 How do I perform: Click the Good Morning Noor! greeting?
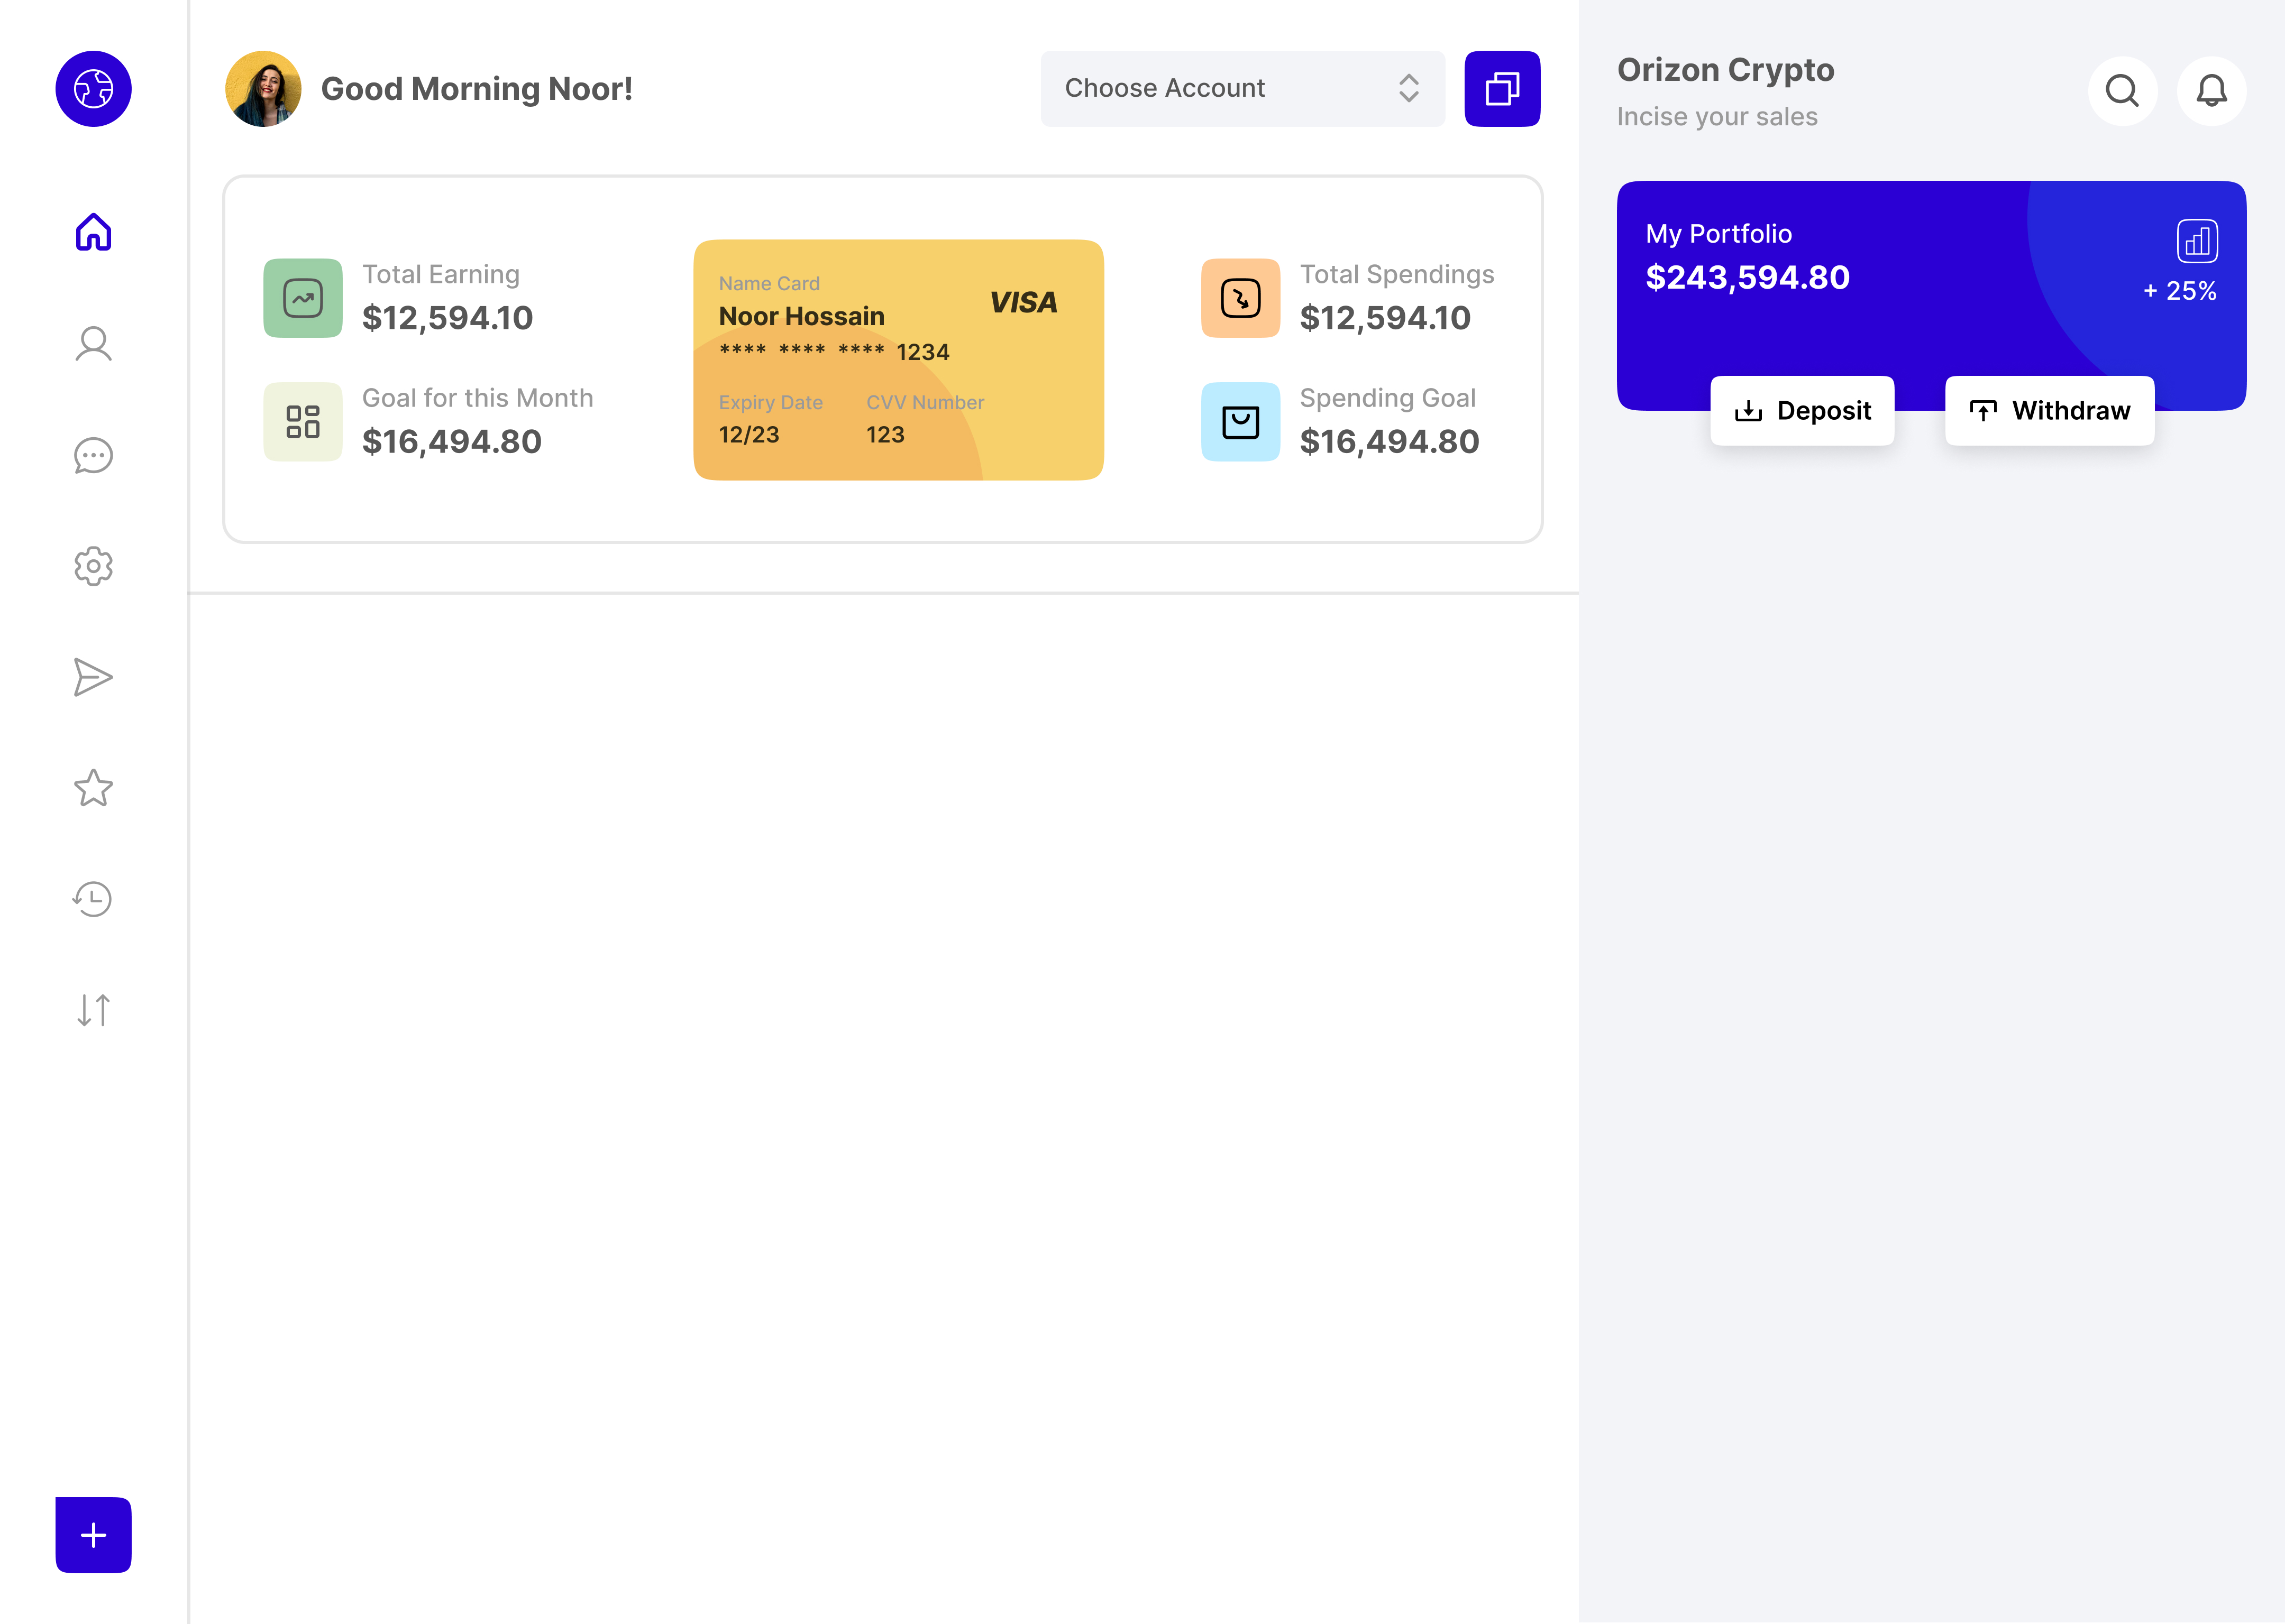point(477,89)
